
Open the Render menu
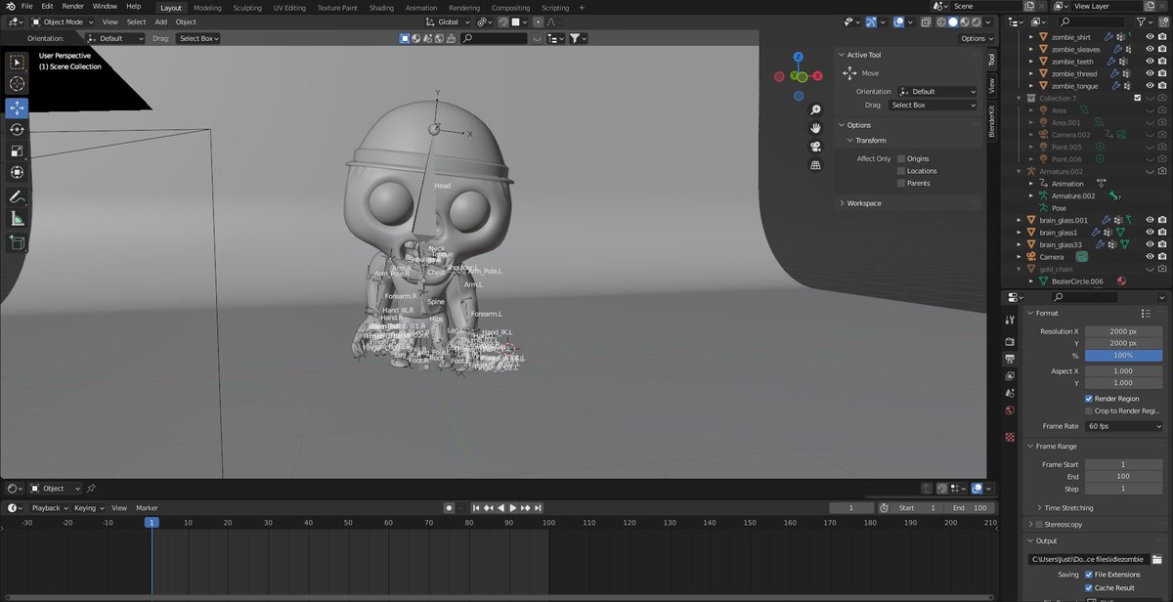tap(73, 6)
